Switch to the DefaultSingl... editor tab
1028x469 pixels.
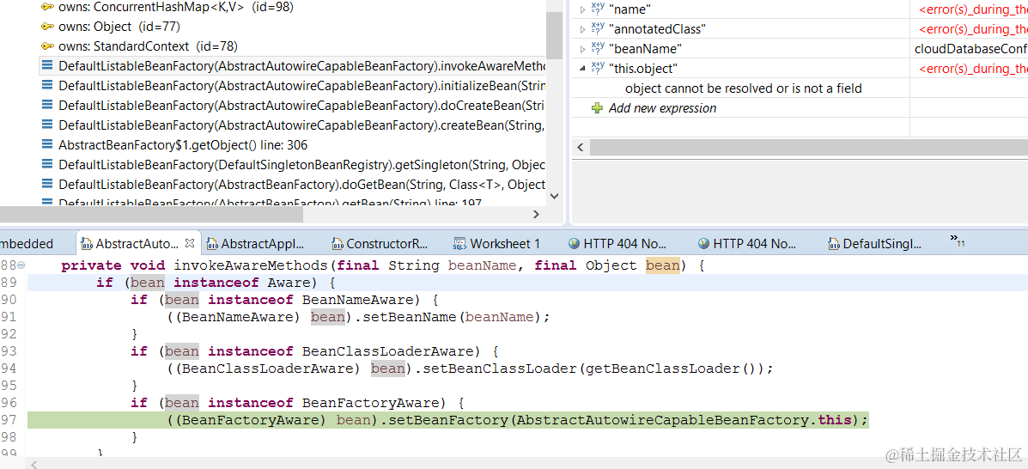click(x=882, y=244)
